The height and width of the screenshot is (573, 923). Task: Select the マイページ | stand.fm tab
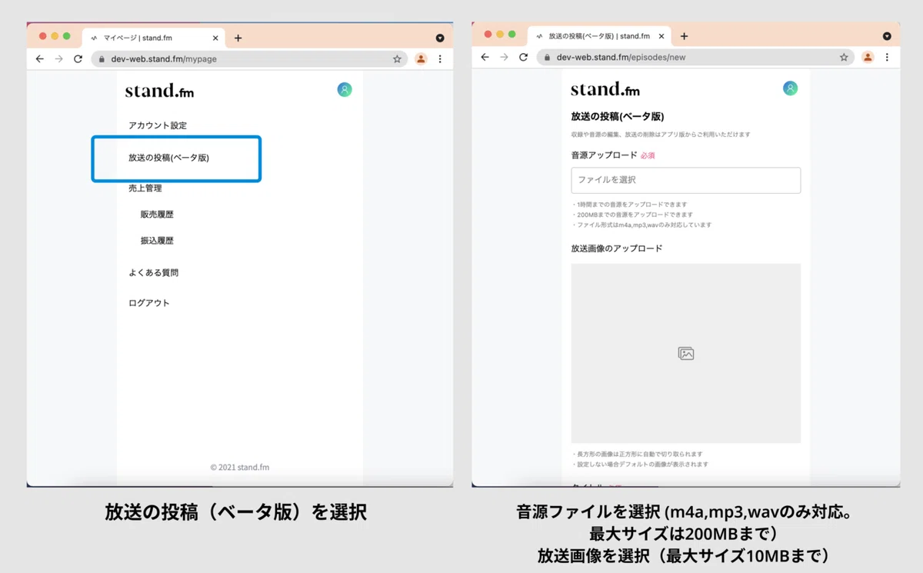tap(154, 38)
